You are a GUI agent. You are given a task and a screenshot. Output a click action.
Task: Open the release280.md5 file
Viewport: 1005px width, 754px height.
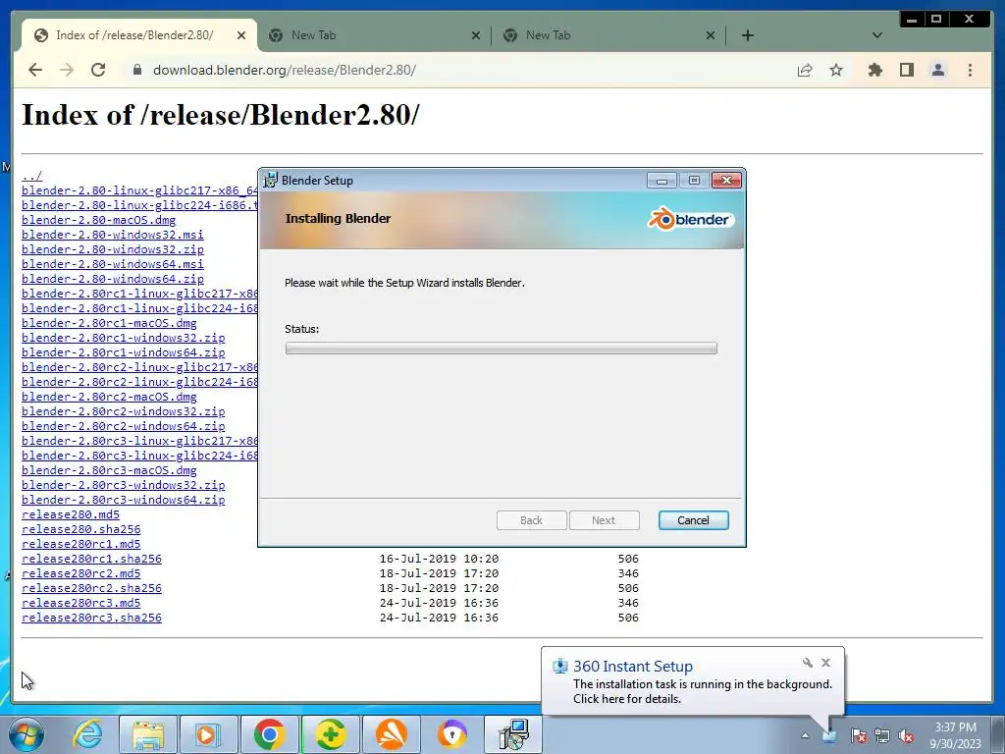coord(71,514)
